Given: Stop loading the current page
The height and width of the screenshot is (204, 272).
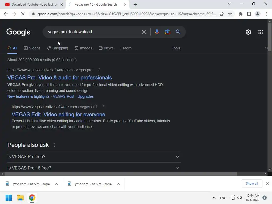Looking at the screenshot, I should tap(23, 14).
